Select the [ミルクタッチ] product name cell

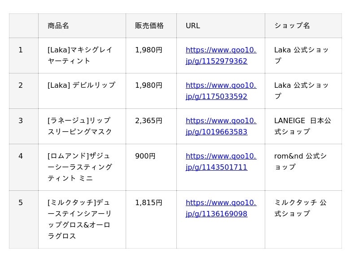[x=80, y=219]
